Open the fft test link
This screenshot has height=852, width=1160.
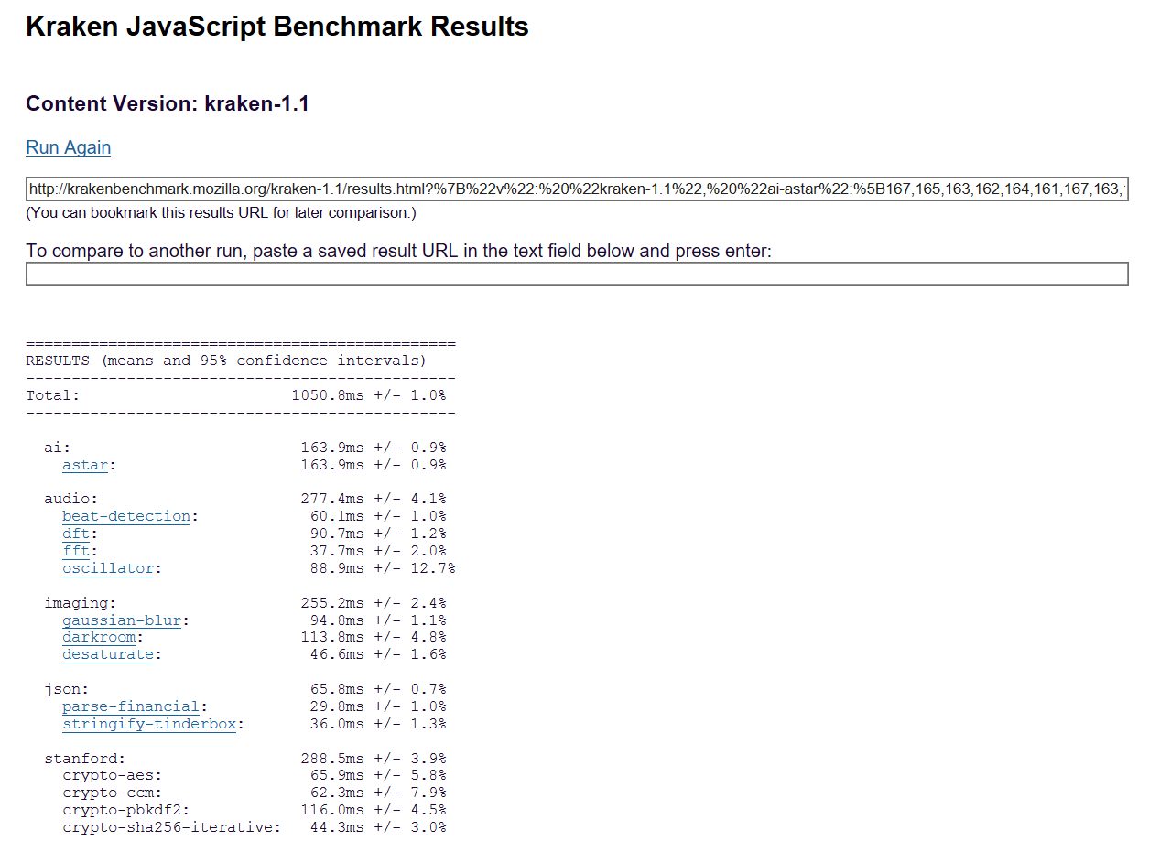[x=76, y=551]
